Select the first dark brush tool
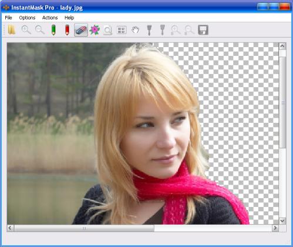Image resolution: width=293 pixels, height=247 pixels. point(149,30)
